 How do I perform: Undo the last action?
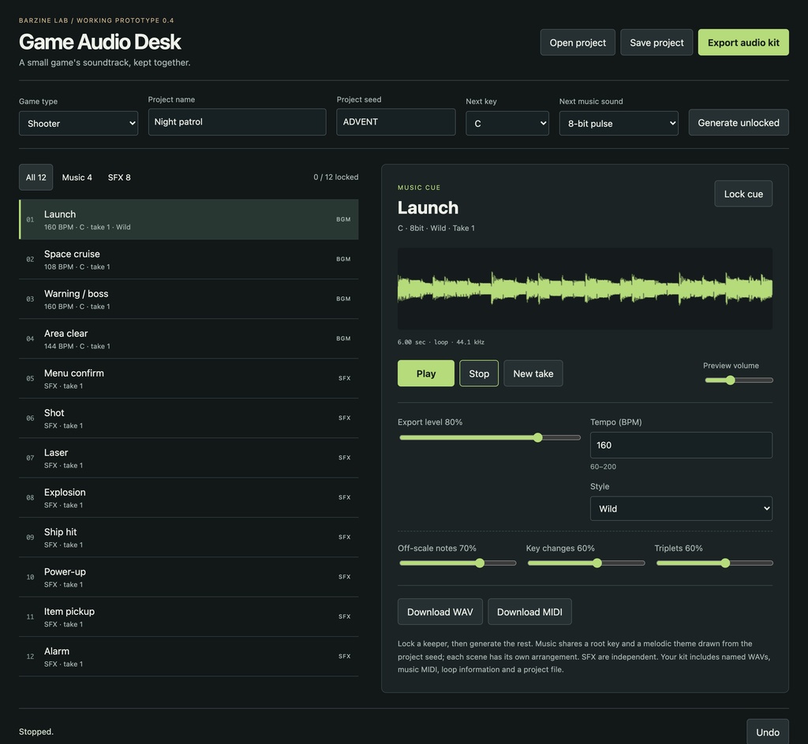coord(767,732)
